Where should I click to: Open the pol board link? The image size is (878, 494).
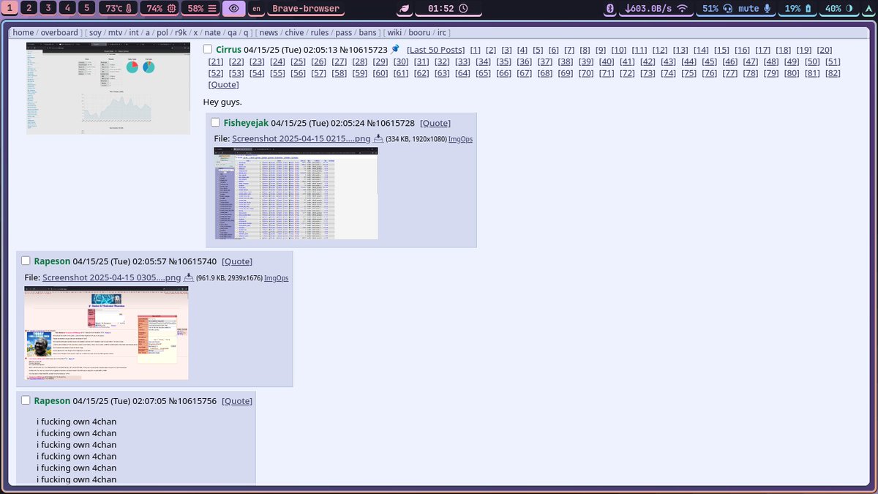point(162,33)
